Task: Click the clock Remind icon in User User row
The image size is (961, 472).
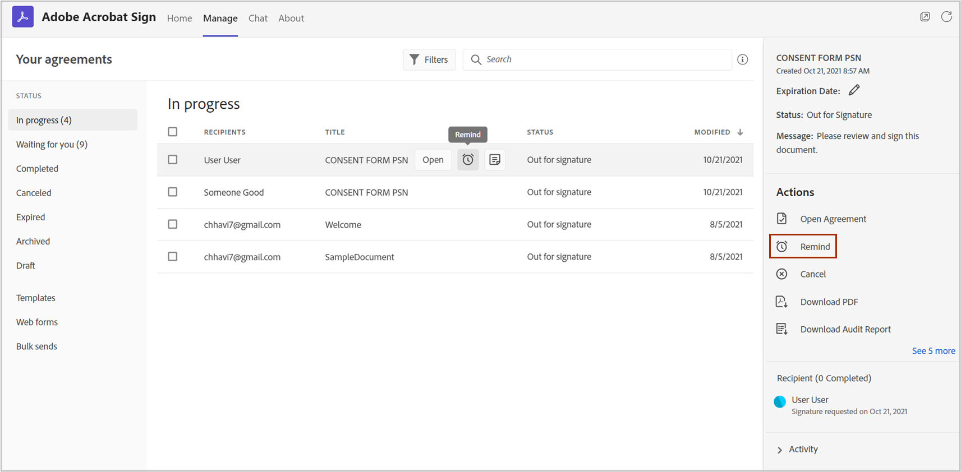Action: tap(468, 160)
